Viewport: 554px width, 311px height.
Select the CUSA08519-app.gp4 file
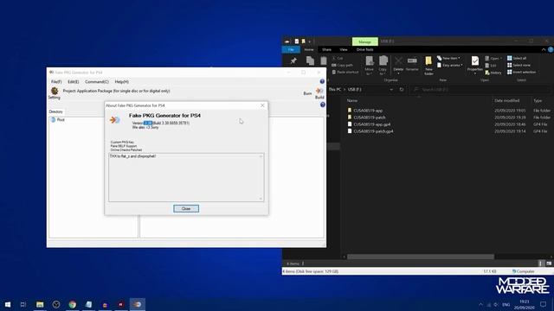coord(369,124)
